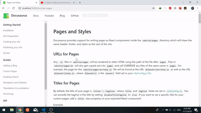
Task: Open Publishing your site doc
Action: 13,47
